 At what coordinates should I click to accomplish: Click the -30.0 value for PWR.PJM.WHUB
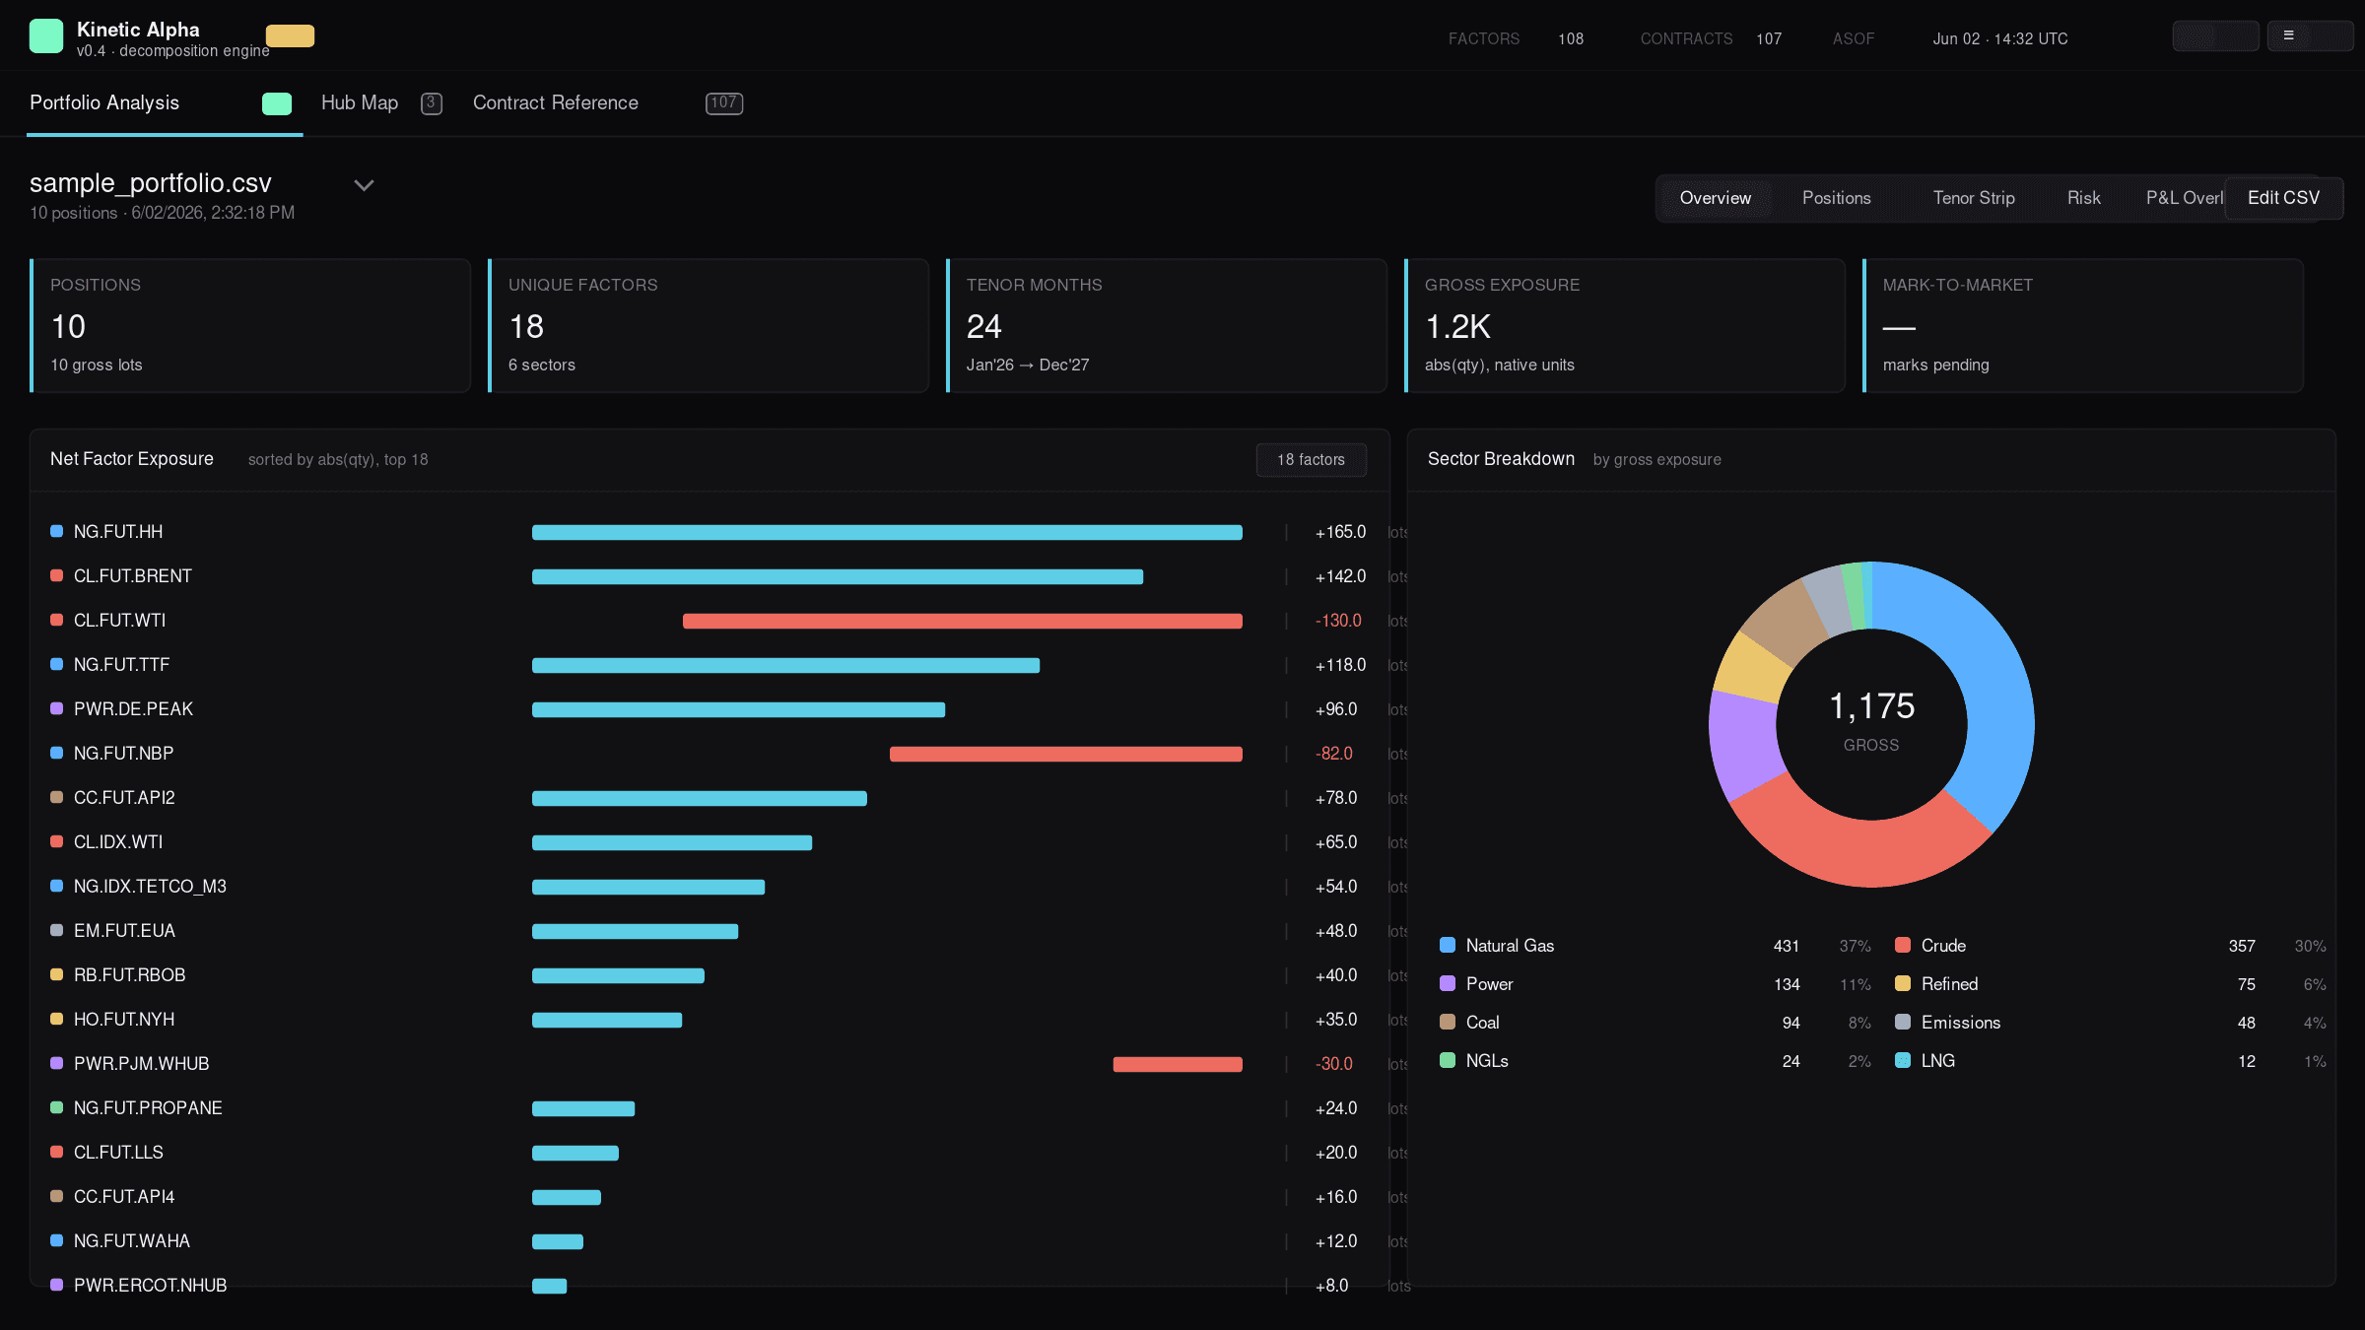click(1334, 1064)
